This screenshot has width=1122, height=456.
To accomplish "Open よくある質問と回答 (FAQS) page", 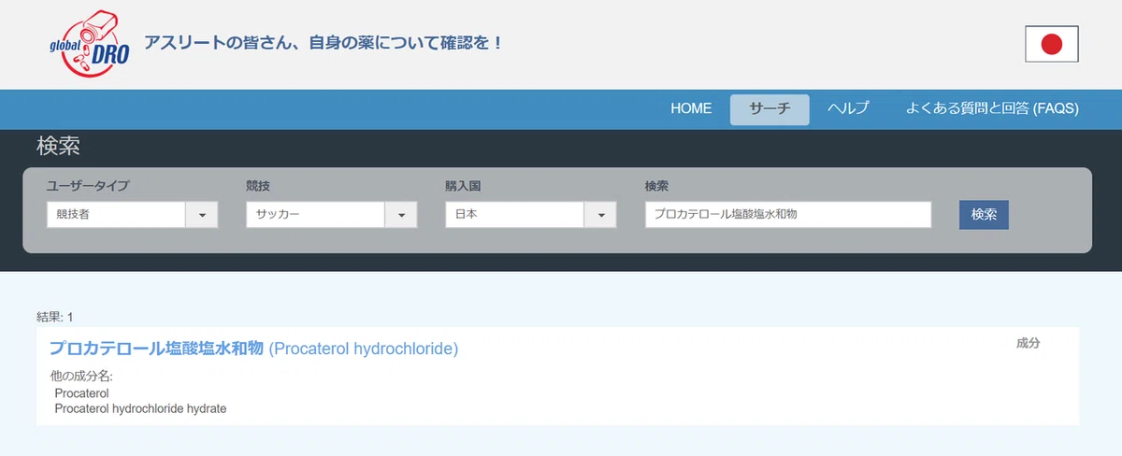I will 992,109.
